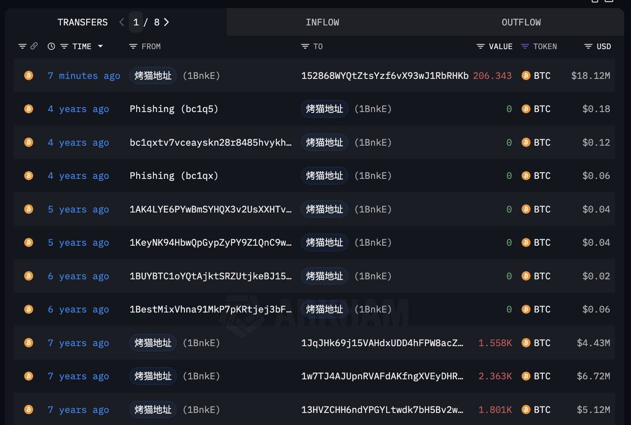631x425 pixels.
Task: Open the FROM column filter icon
Action: click(x=133, y=47)
